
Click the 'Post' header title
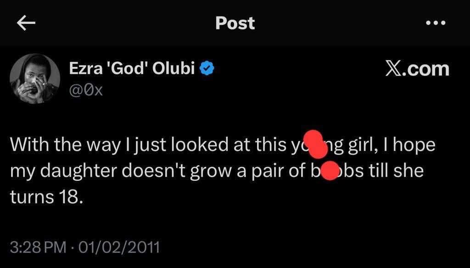[x=235, y=23]
